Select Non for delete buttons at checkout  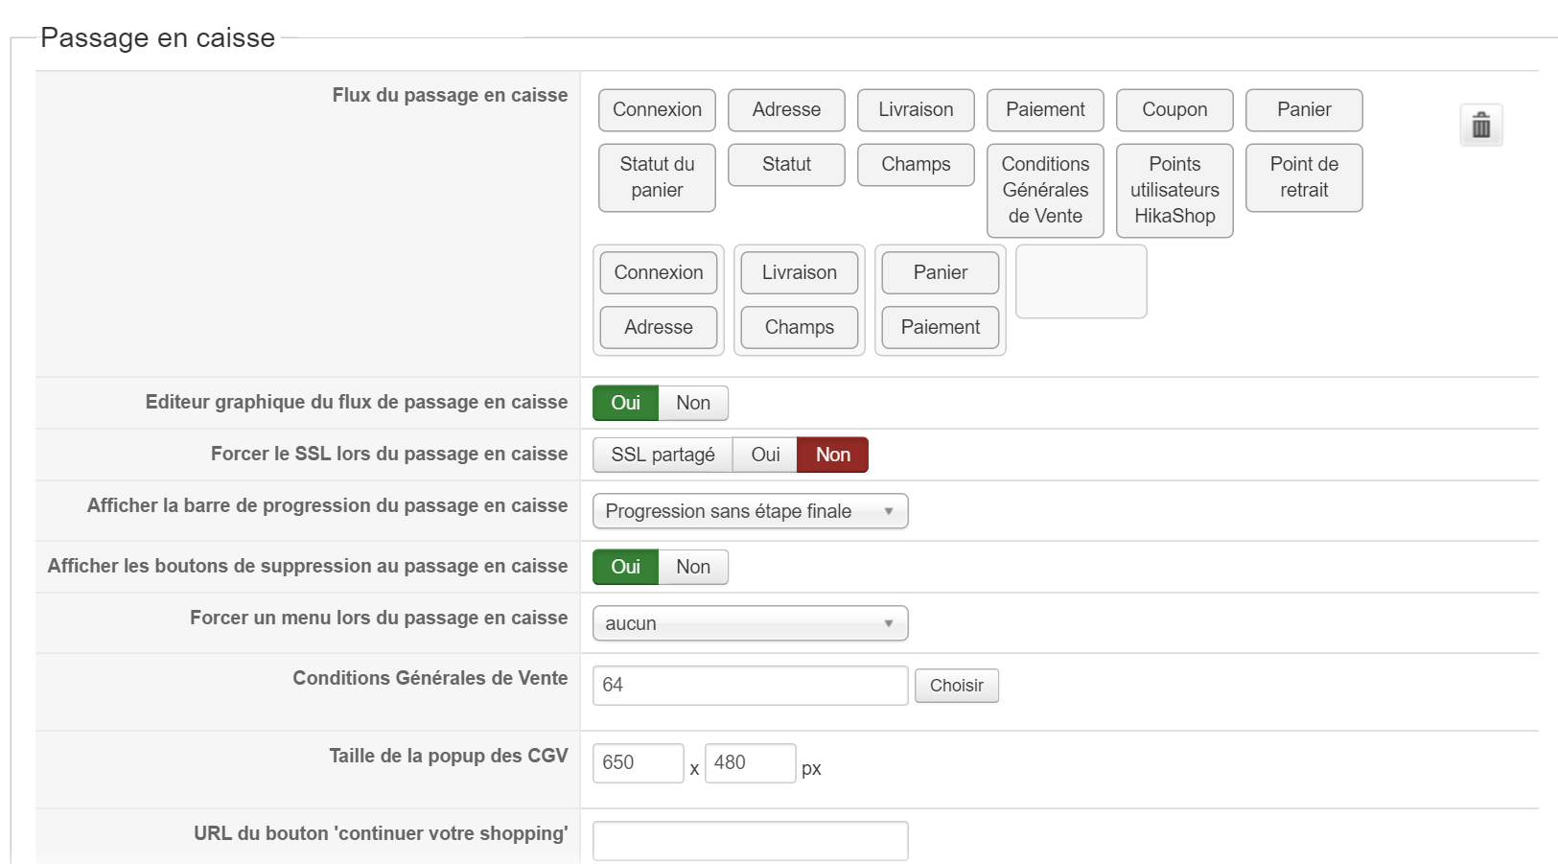tap(692, 567)
